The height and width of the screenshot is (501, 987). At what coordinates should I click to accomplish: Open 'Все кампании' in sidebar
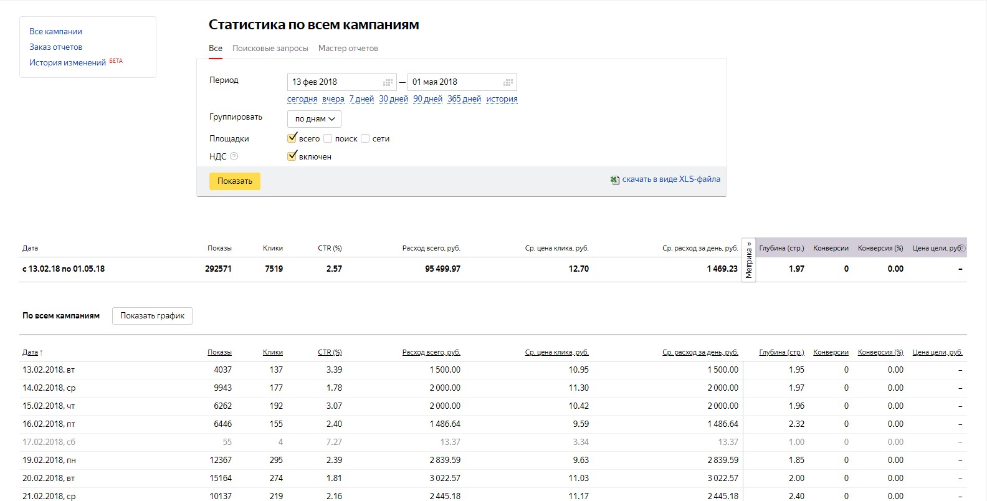(55, 31)
